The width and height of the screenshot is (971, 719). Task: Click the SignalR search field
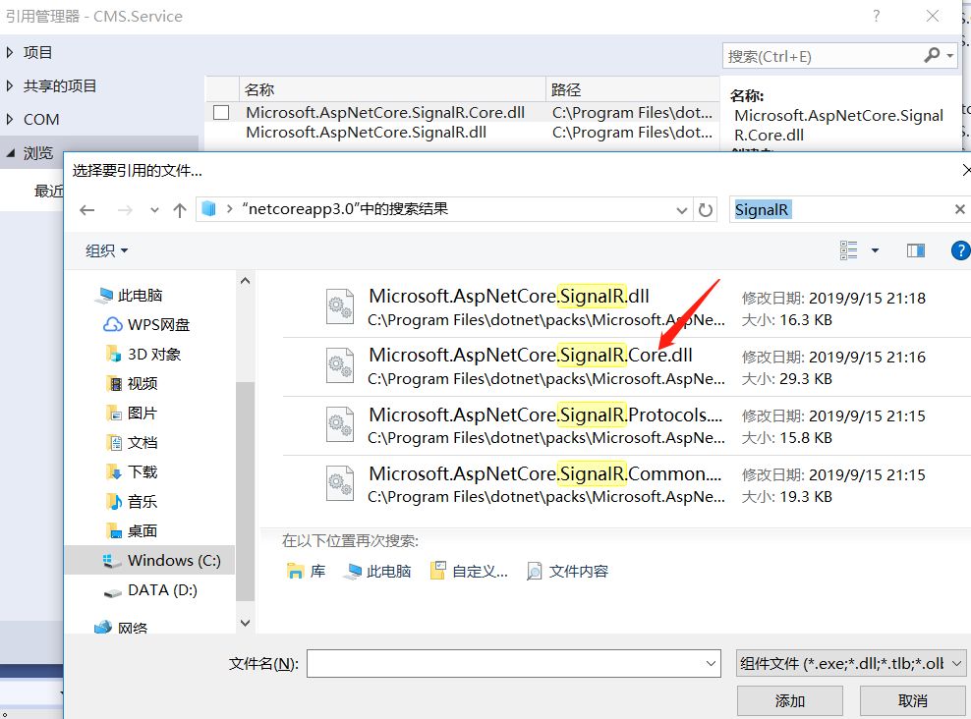(842, 210)
